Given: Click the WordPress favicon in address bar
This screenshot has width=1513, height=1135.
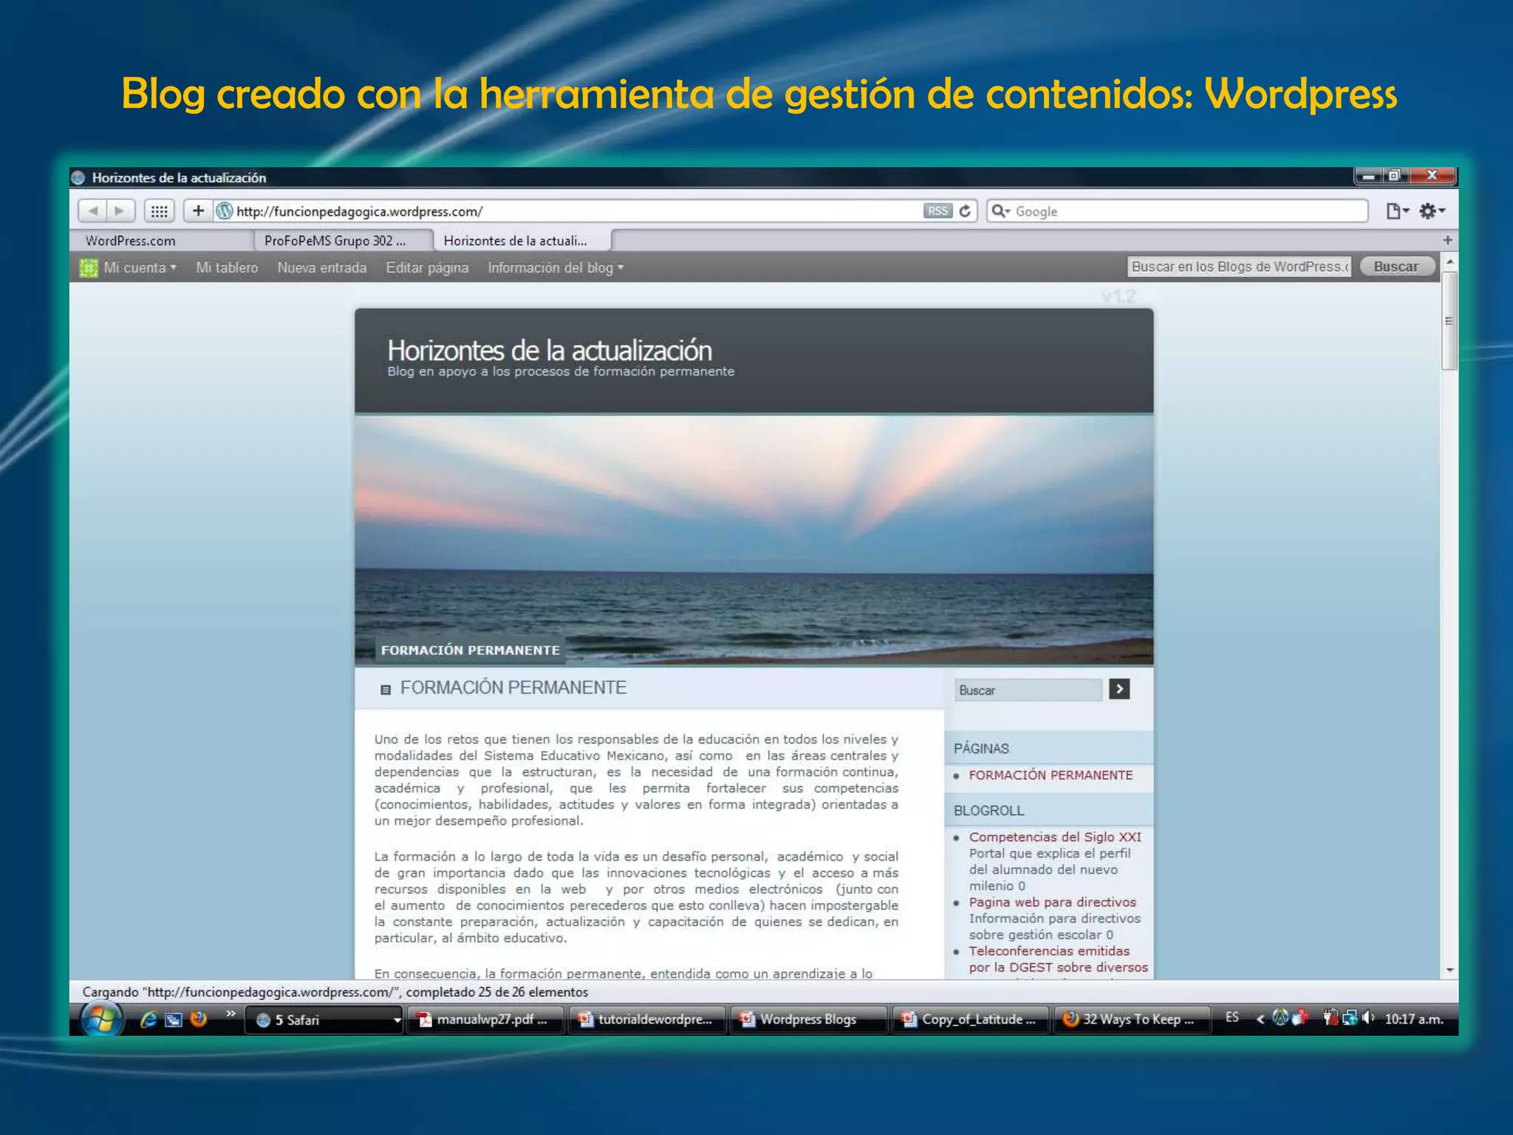Looking at the screenshot, I should tap(225, 211).
